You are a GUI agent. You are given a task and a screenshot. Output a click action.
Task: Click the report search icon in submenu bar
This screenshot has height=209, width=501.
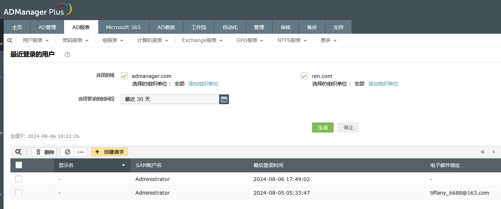10,40
